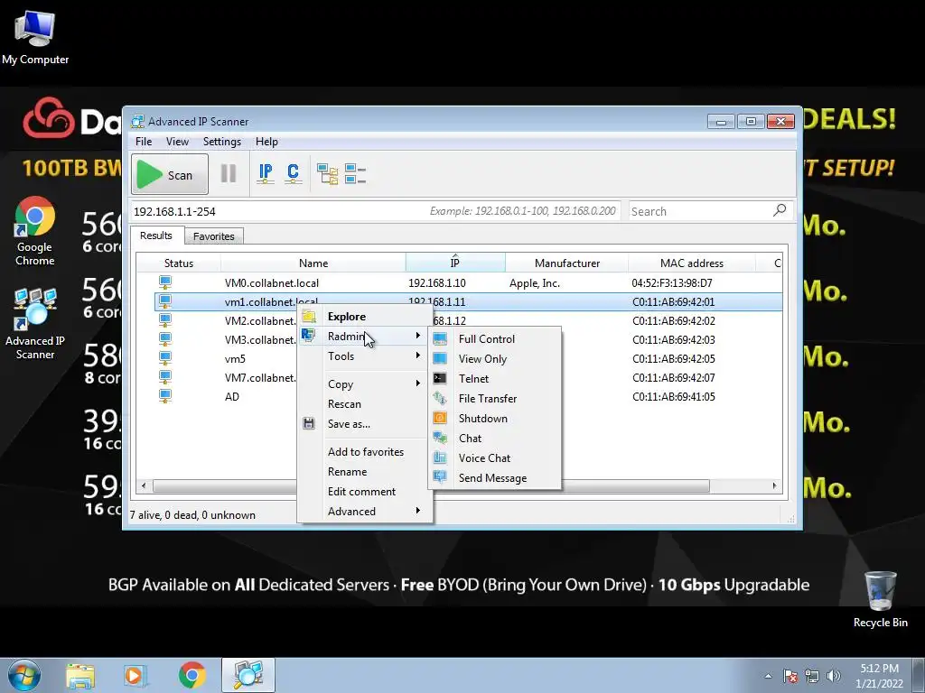Click Add to favorites

pyautogui.click(x=365, y=452)
